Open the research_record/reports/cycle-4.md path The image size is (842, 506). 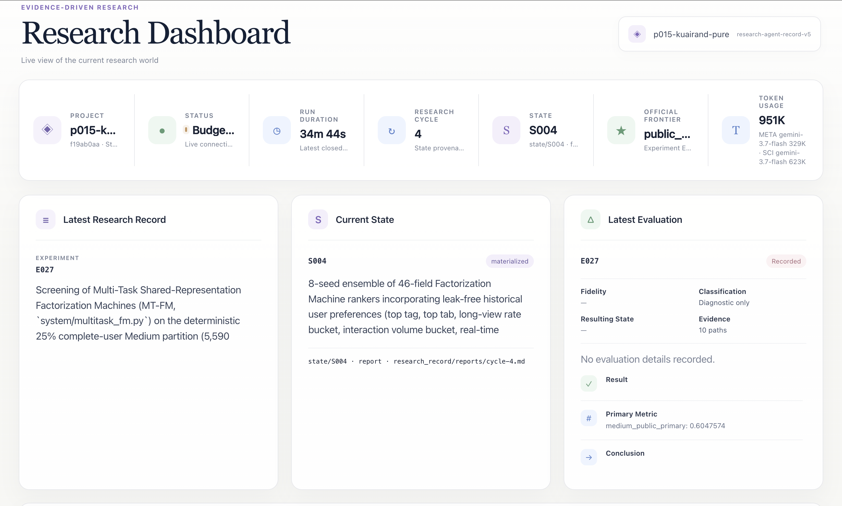[x=459, y=362]
